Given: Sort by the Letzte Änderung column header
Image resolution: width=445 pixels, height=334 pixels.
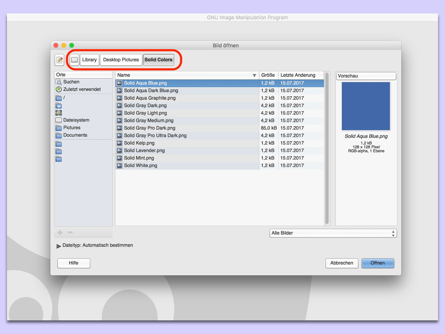Looking at the screenshot, I should pyautogui.click(x=301, y=75).
